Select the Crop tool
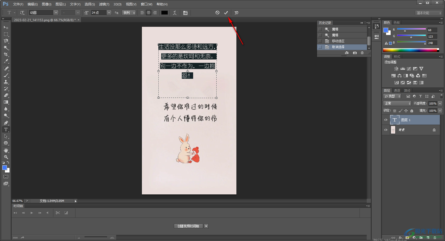 pyautogui.click(x=6, y=54)
